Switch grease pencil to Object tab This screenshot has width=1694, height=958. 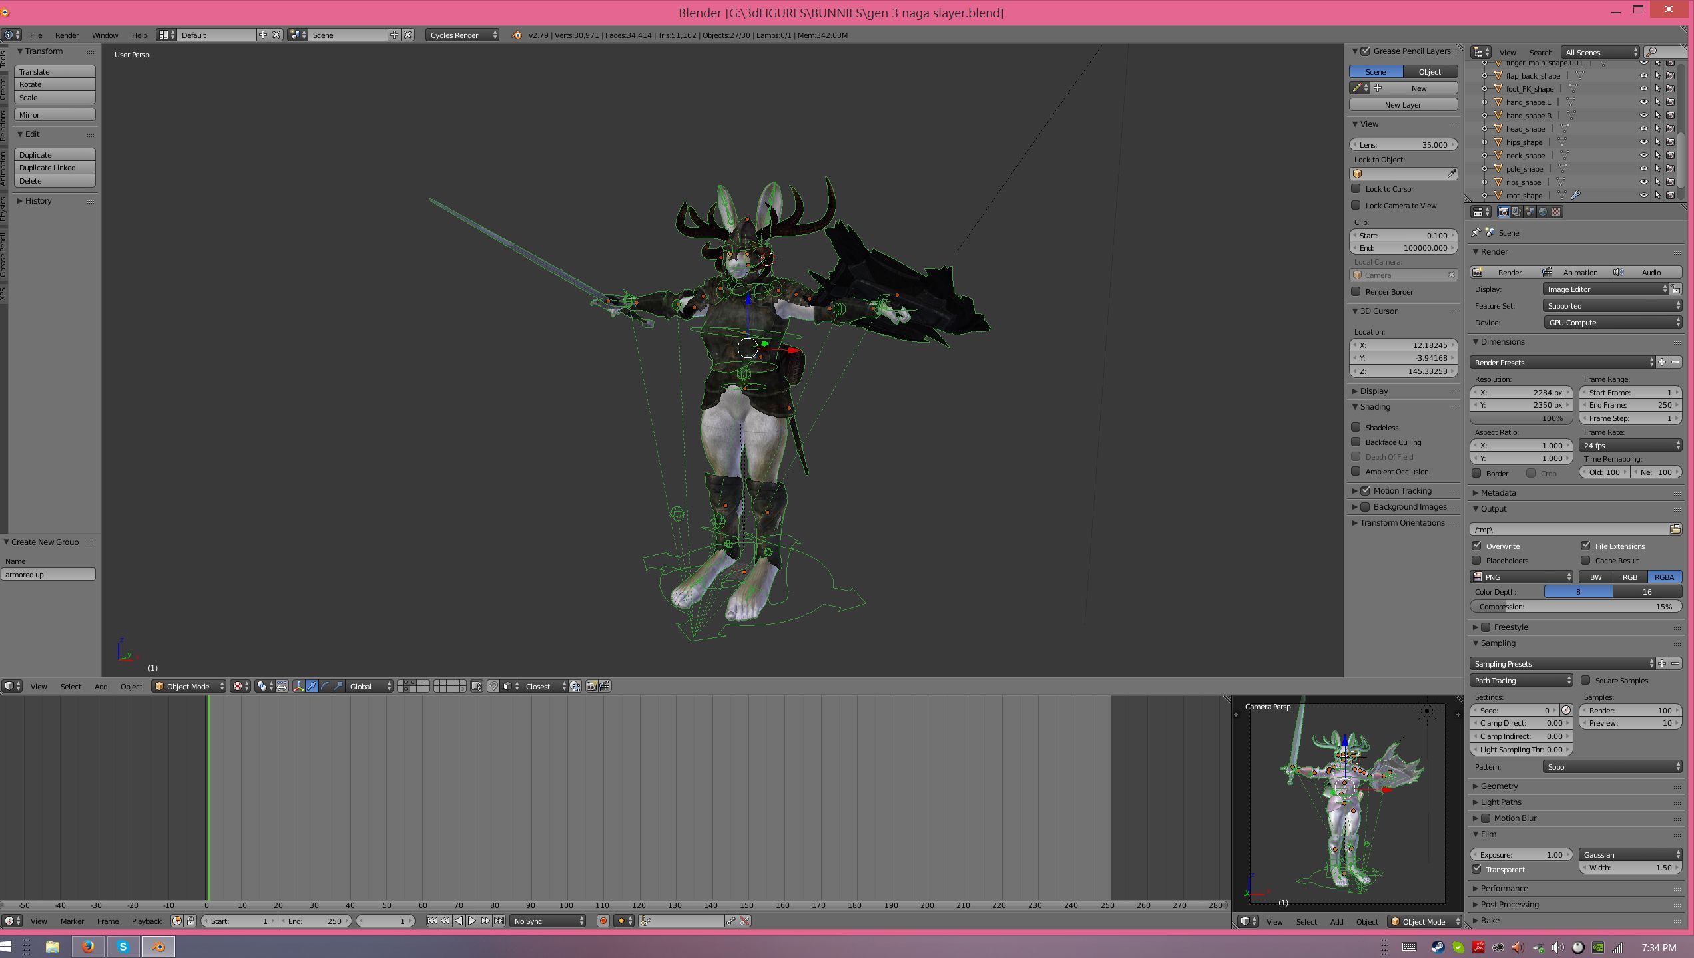(1429, 71)
